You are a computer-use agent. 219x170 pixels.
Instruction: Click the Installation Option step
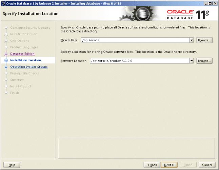click(x=24, y=34)
